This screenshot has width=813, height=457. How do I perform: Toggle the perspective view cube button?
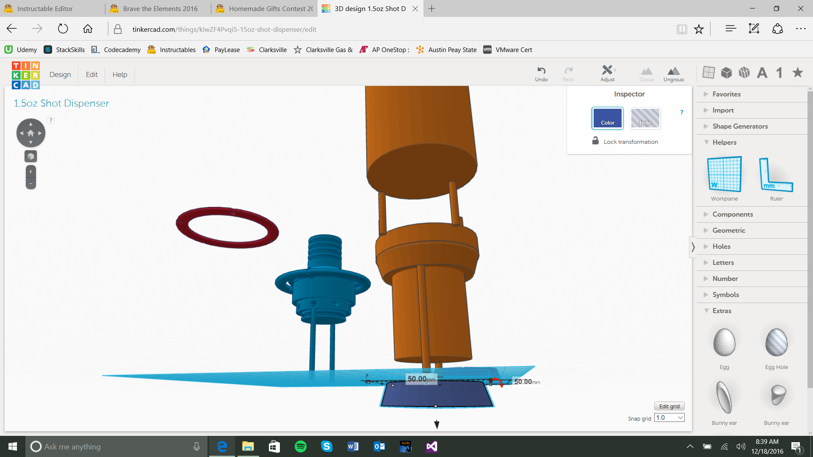pos(30,156)
